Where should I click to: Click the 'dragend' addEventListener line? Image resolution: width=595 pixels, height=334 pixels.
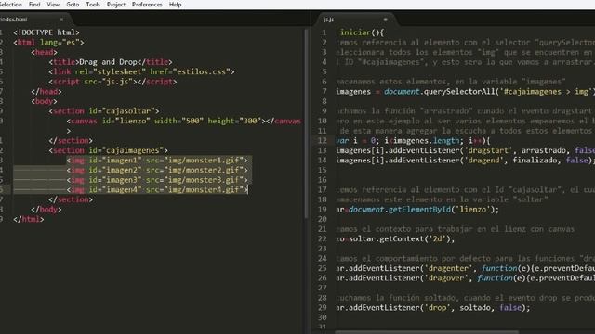click(466, 161)
